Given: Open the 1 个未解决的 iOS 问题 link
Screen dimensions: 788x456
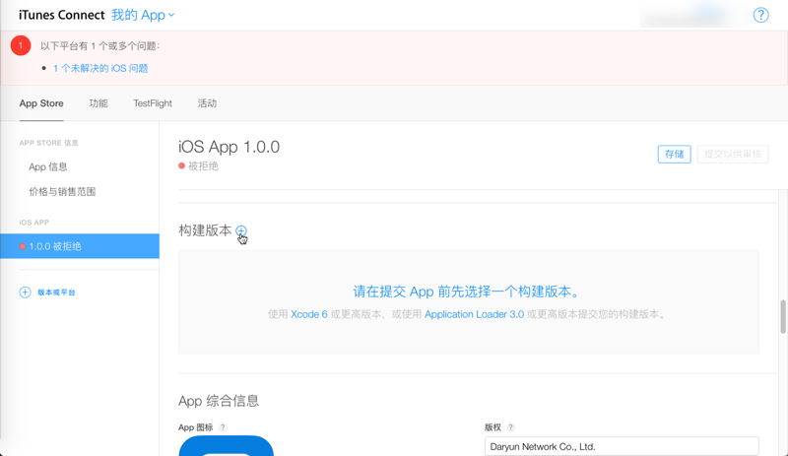Looking at the screenshot, I should coord(100,68).
